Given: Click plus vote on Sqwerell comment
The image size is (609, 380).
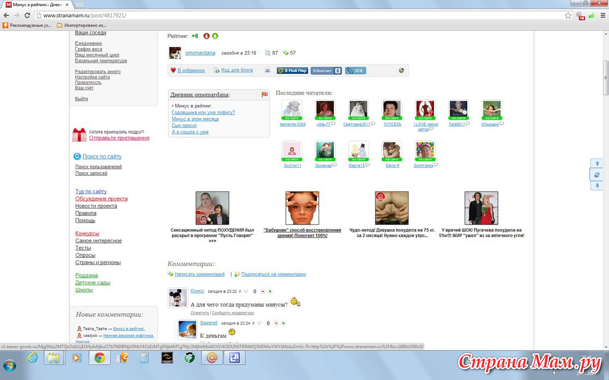Looking at the screenshot, I should (x=283, y=323).
